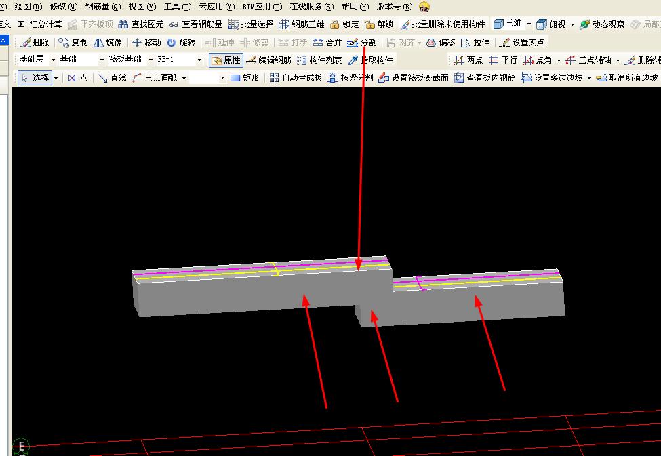Screen dimensions: 661x456
Task: Open 设置夹点 grip settings
Action: coord(522,43)
